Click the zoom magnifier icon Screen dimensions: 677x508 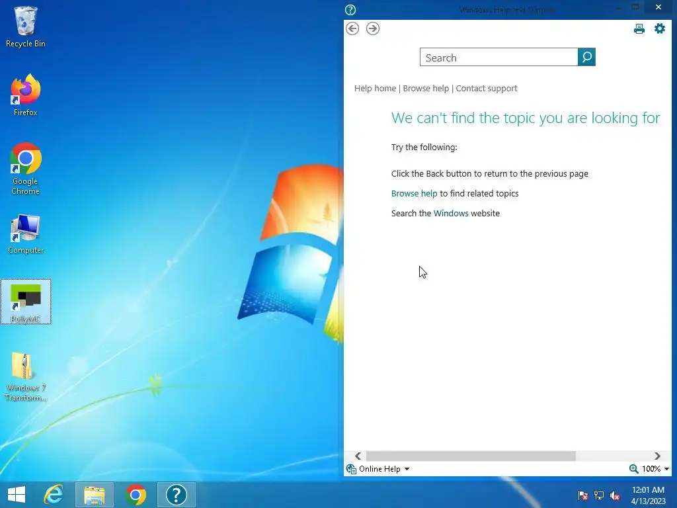pos(633,469)
